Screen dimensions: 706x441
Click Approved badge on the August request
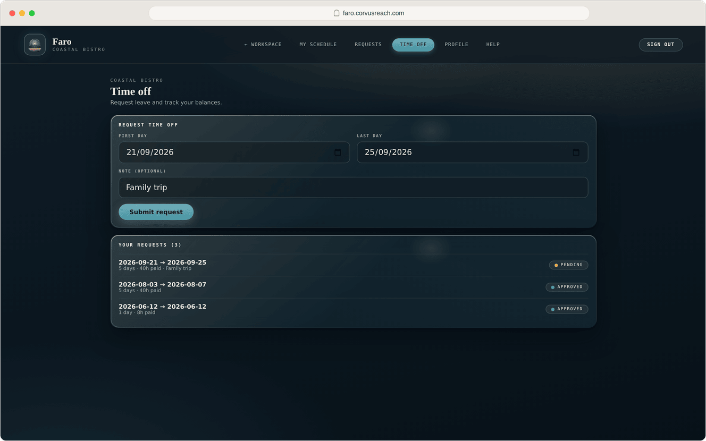click(567, 287)
